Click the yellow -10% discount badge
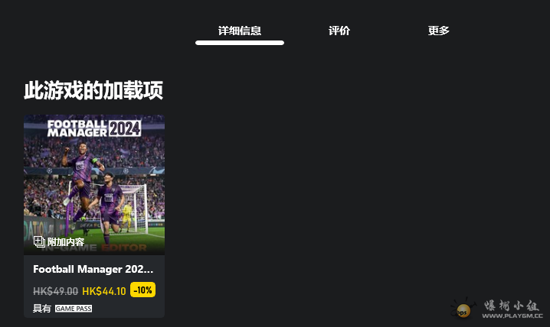 [x=142, y=290]
